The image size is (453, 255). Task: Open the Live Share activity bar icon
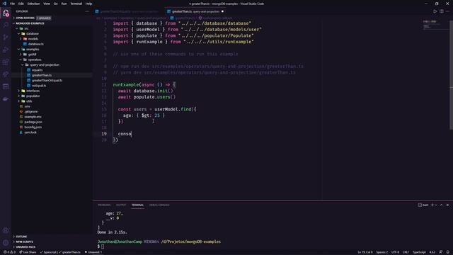[x=6, y=74]
